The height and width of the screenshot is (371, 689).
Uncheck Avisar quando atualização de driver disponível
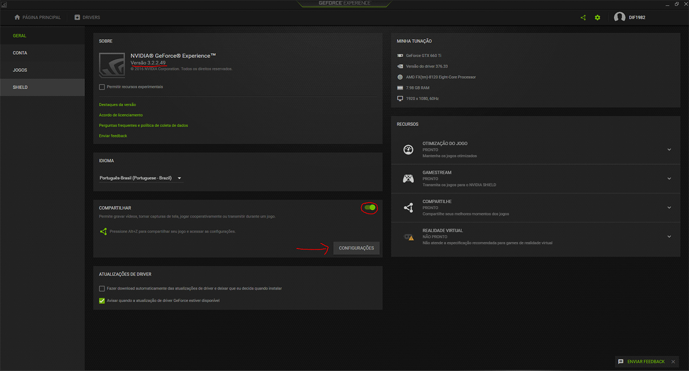point(102,301)
